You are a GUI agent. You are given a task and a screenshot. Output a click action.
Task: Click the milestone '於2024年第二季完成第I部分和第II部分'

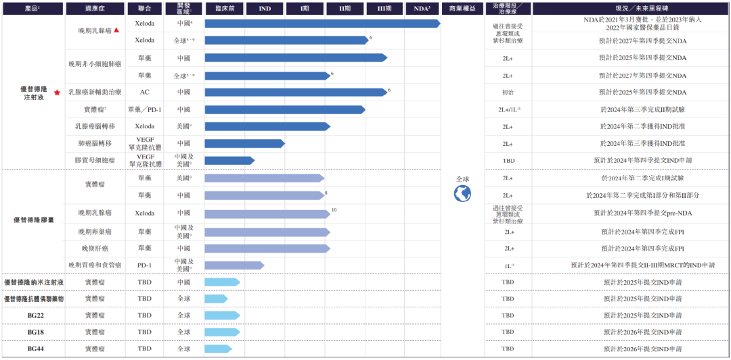[642, 195]
